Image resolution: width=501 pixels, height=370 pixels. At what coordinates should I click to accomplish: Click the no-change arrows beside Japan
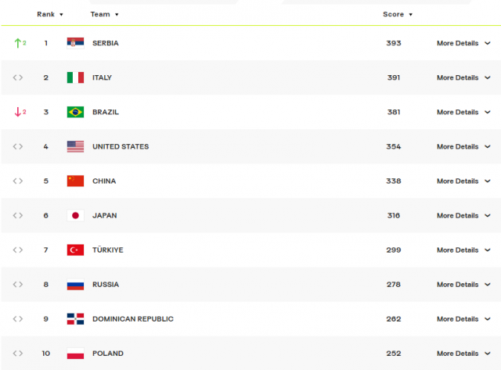[18, 215]
